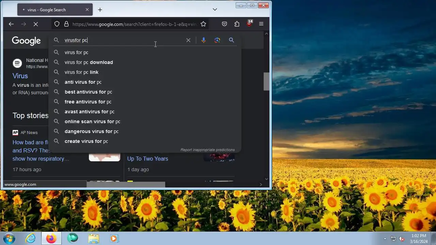Go back to the previous page
This screenshot has height=245, width=436.
coord(11,24)
